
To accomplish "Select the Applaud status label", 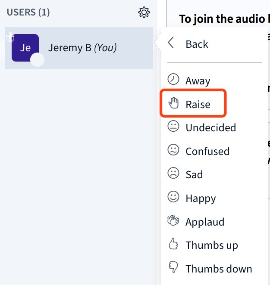I will pos(205,222).
